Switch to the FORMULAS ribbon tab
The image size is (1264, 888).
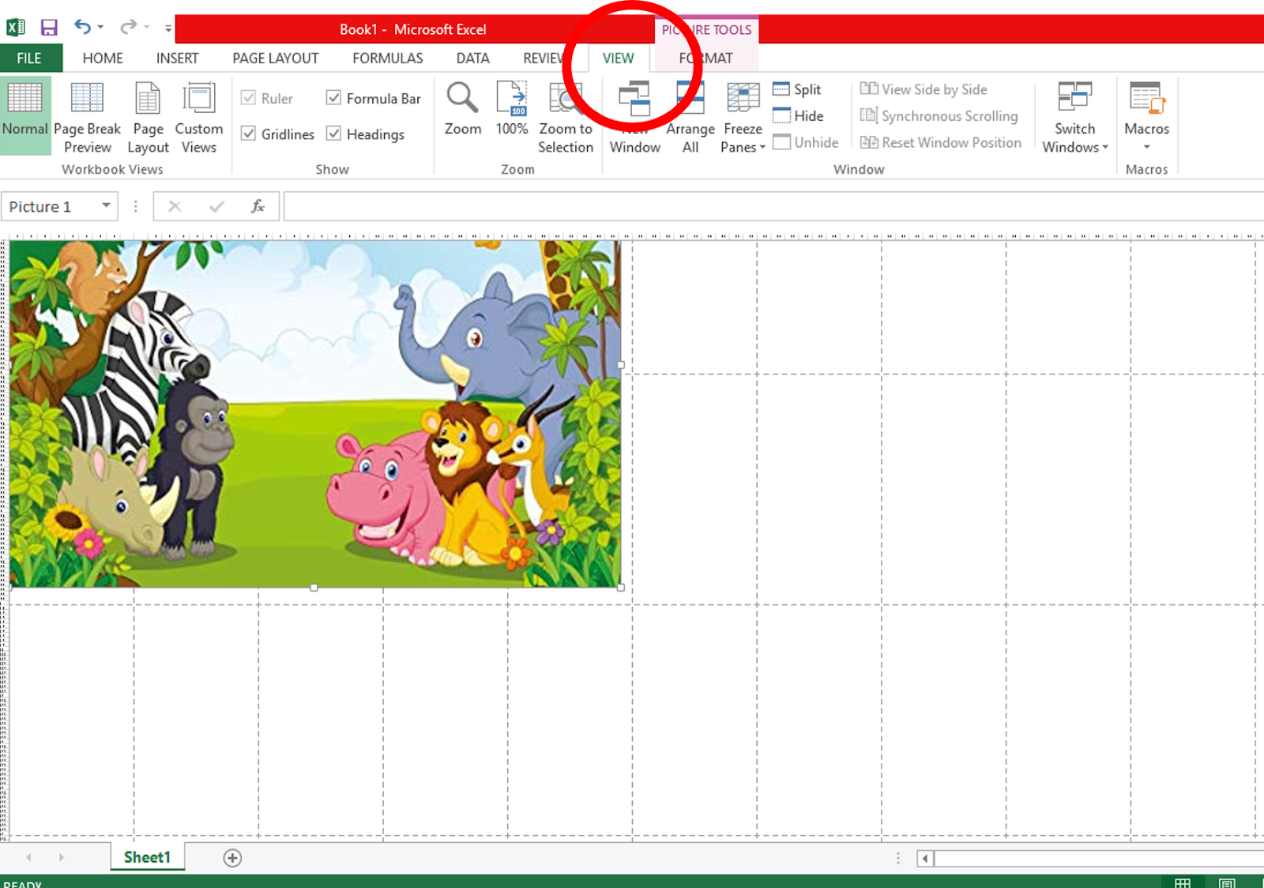coord(387,58)
